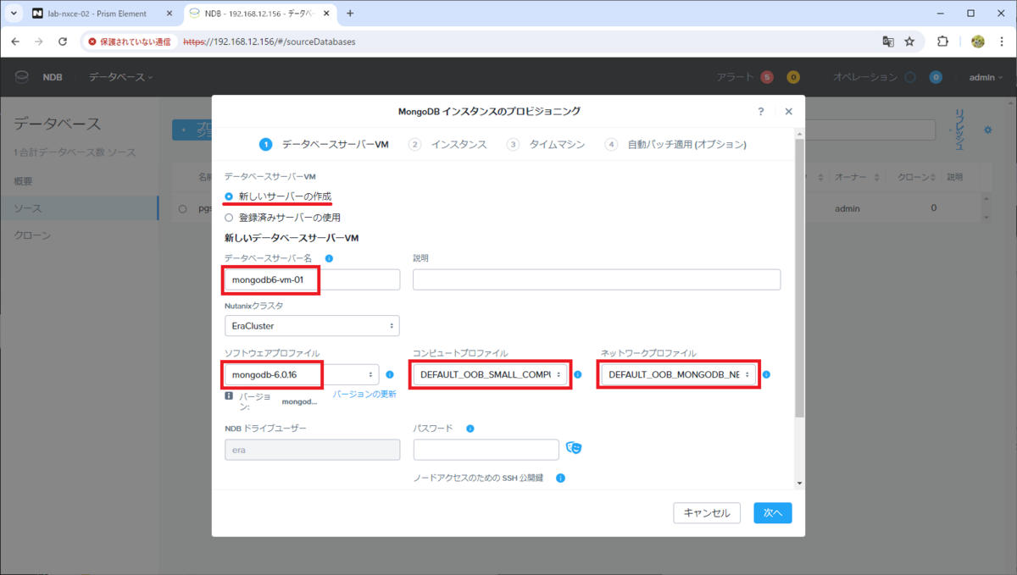Click the アラート label in header
1017x575 pixels.
735,77
